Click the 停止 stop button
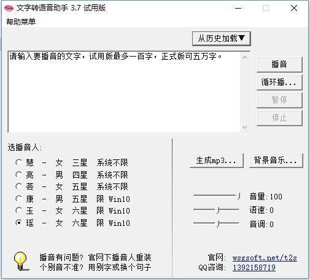Screen dimensions: 310x280 tap(279, 118)
